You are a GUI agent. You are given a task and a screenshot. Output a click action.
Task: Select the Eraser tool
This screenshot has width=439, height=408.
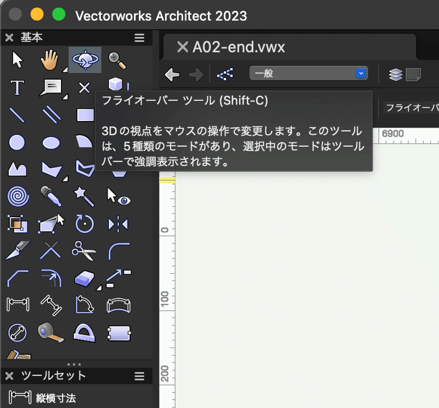click(x=84, y=278)
